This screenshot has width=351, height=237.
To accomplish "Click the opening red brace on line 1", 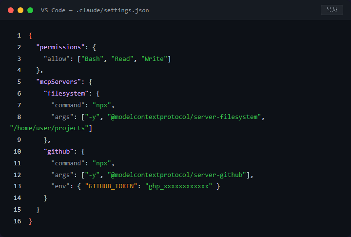I will point(30,36).
